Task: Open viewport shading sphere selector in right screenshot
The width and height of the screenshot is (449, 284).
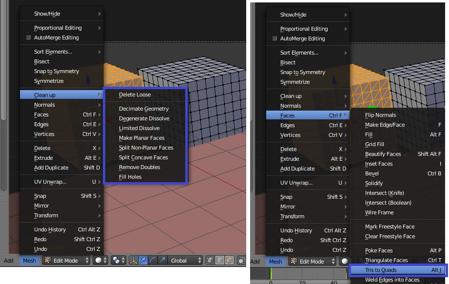Action: [x=344, y=262]
